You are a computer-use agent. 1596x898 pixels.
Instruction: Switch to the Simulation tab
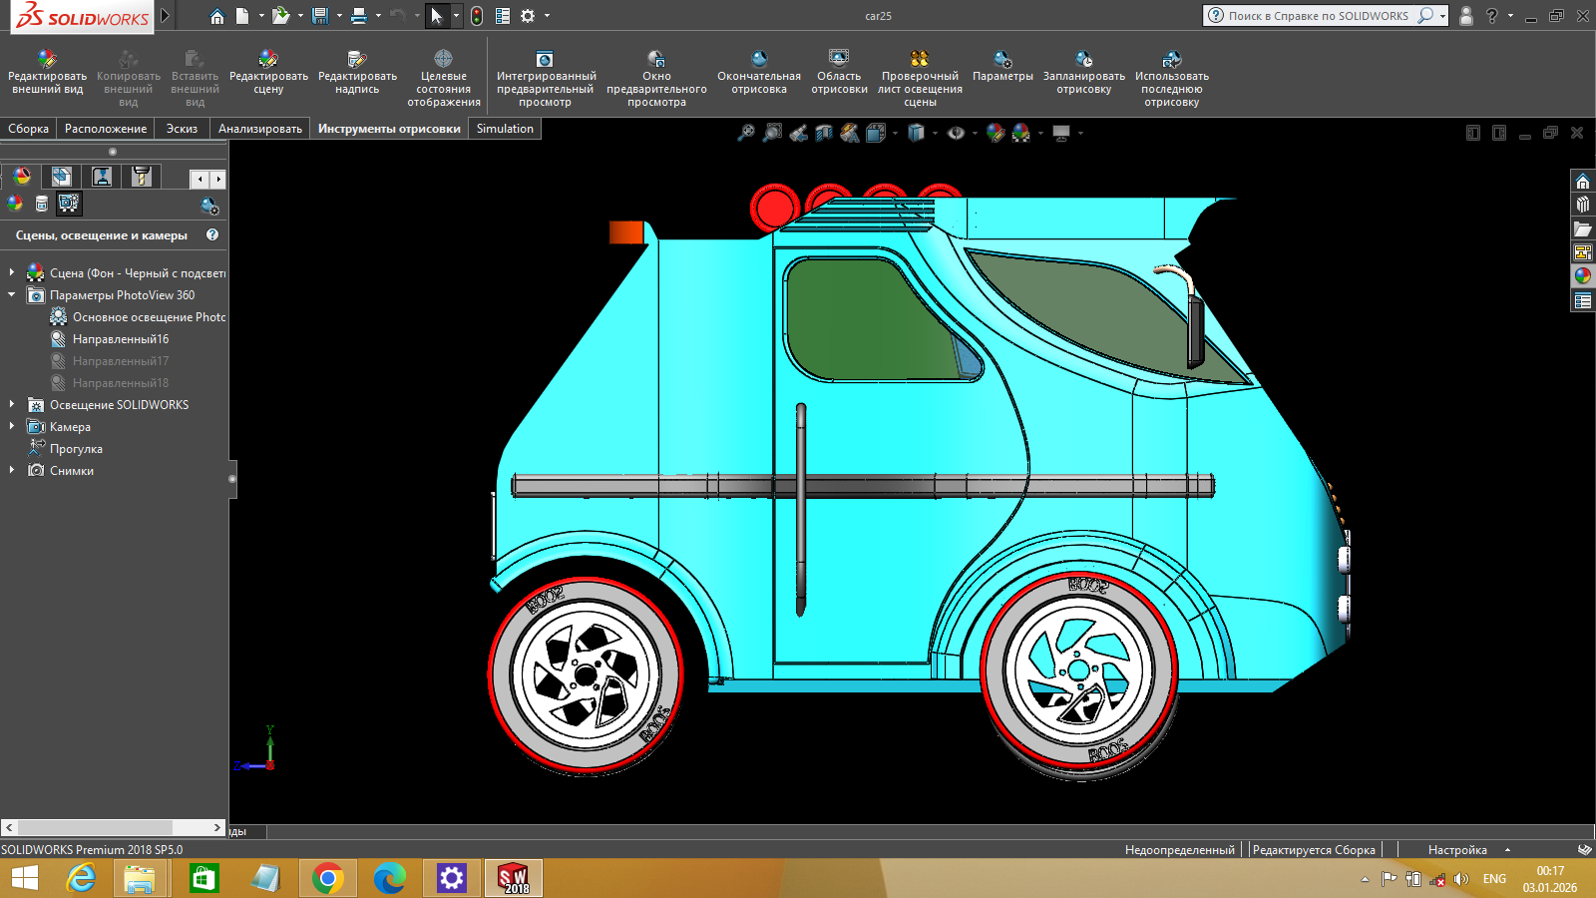tap(505, 129)
